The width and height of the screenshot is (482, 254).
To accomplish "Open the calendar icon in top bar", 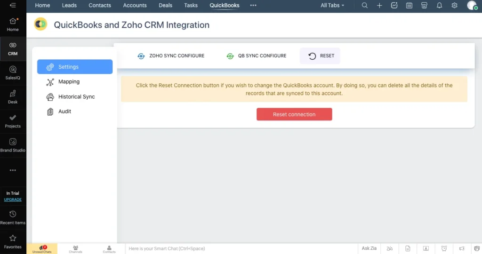I will (409, 5).
